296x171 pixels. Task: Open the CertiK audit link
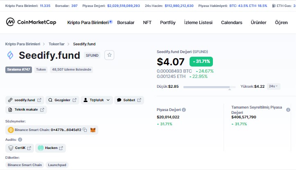click(x=20, y=148)
